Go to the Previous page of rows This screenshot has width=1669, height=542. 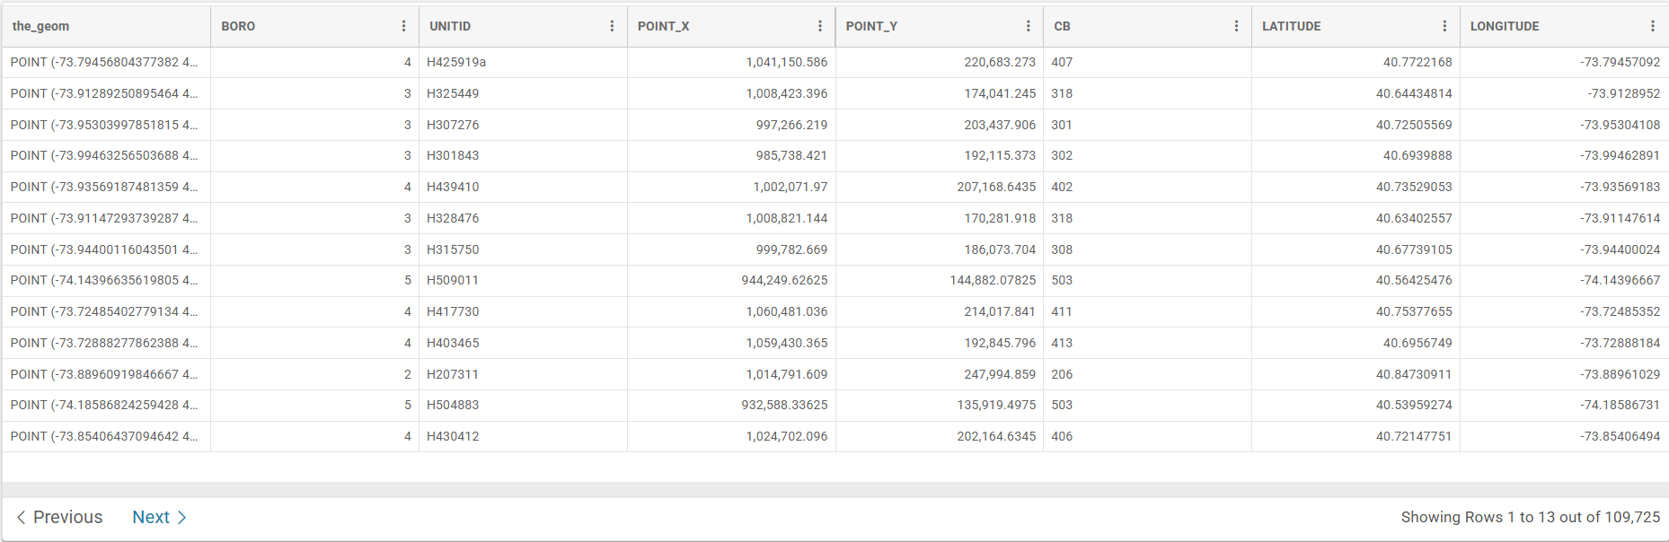[x=67, y=518]
